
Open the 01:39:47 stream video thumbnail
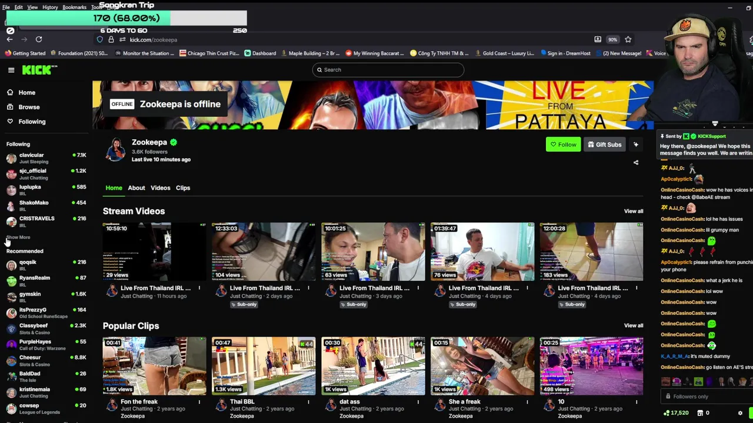(x=482, y=251)
